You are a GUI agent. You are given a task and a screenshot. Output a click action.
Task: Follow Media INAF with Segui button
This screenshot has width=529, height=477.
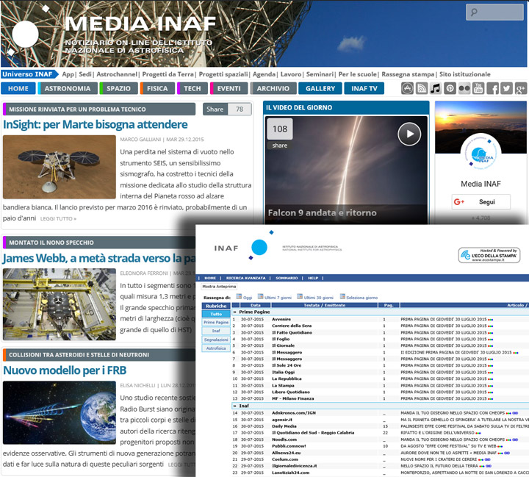(481, 201)
